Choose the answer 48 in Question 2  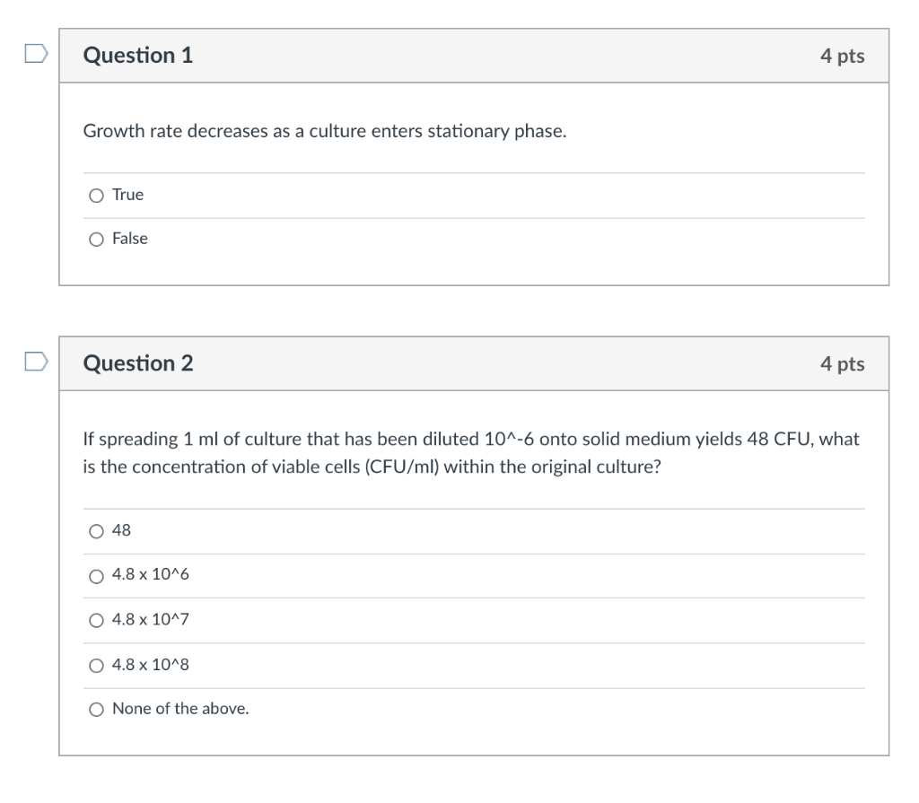point(96,530)
